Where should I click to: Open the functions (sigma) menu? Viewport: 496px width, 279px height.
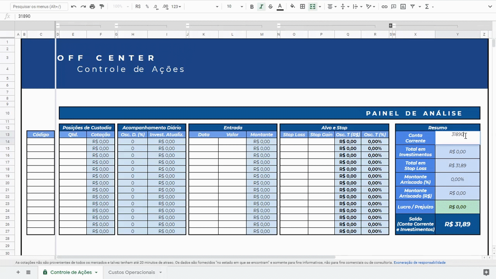click(x=427, y=7)
